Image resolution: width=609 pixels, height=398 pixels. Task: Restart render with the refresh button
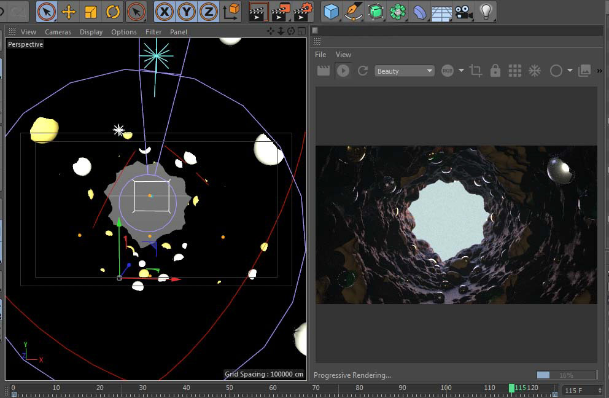click(363, 71)
